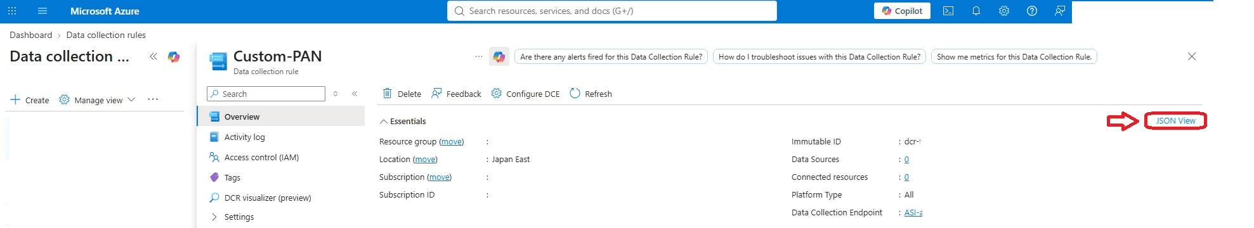The height and width of the screenshot is (228, 1254).
Task: Focus the global resource search box
Action: pos(612,11)
